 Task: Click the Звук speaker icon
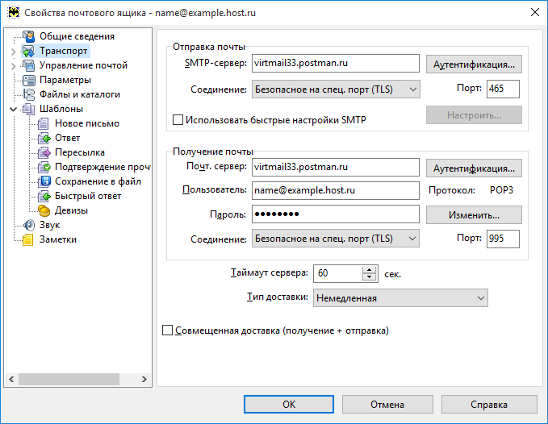click(29, 225)
